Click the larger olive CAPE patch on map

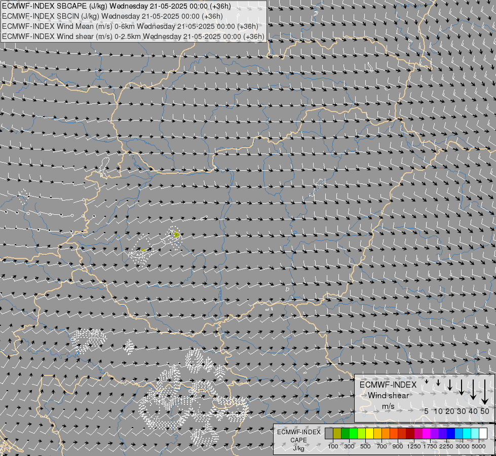click(176, 235)
